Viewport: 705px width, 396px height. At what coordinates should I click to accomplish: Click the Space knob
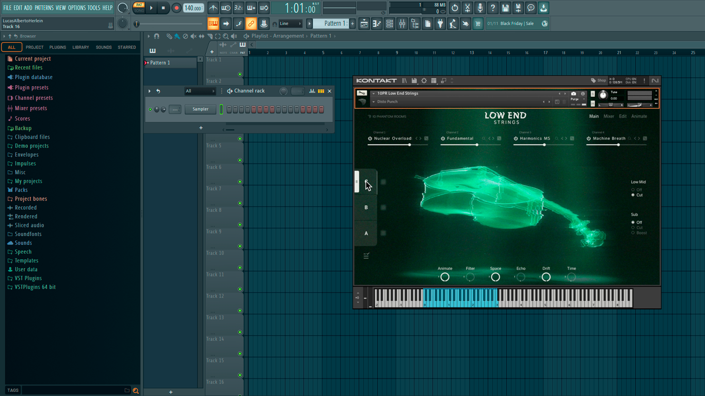pos(495,277)
